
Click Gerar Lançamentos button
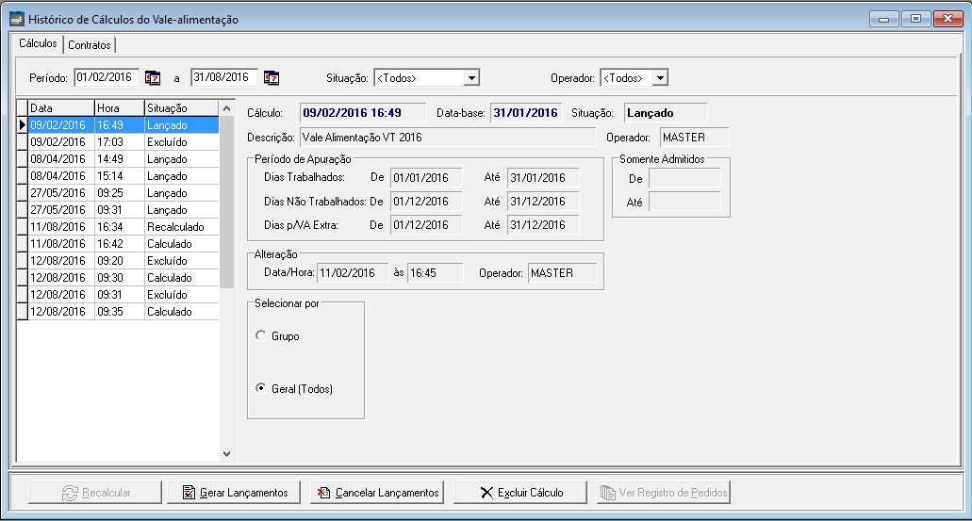point(234,493)
